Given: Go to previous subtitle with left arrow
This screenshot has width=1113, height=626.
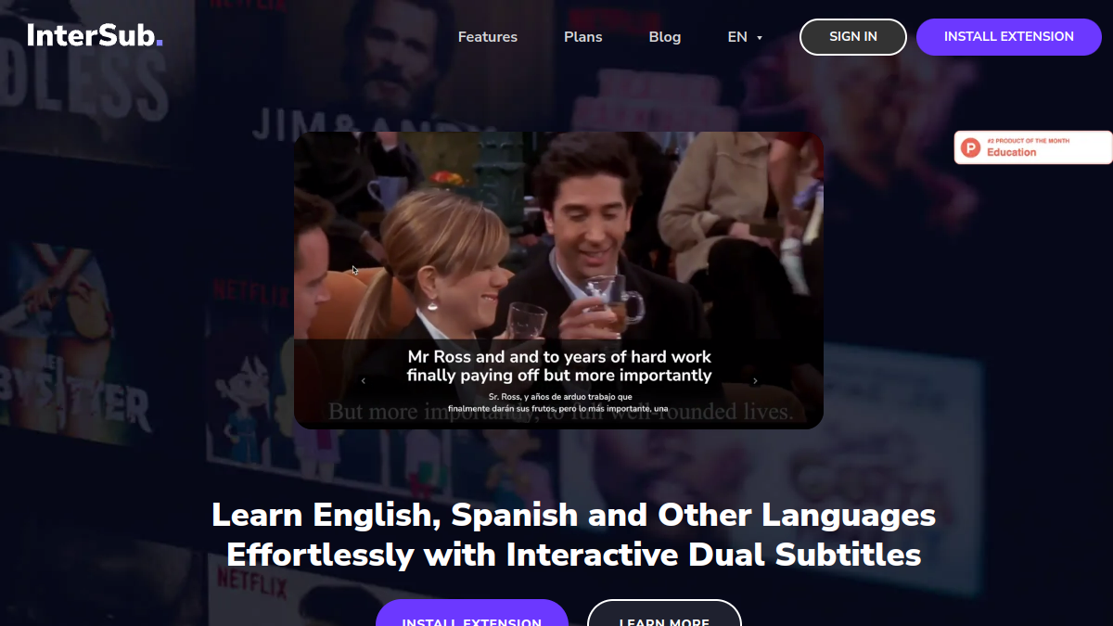Looking at the screenshot, I should (x=364, y=381).
